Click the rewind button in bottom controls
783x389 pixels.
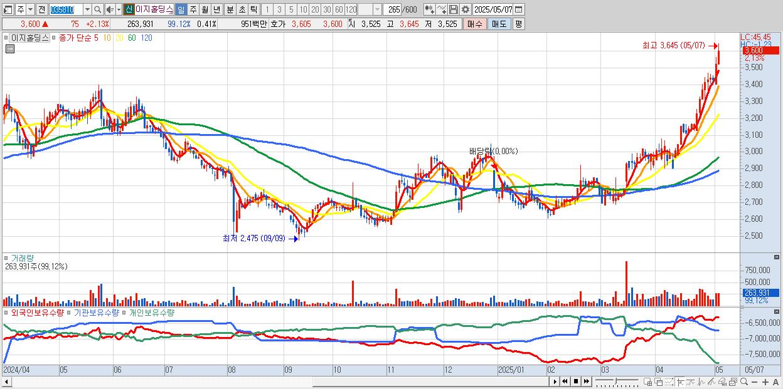[x=565, y=381]
